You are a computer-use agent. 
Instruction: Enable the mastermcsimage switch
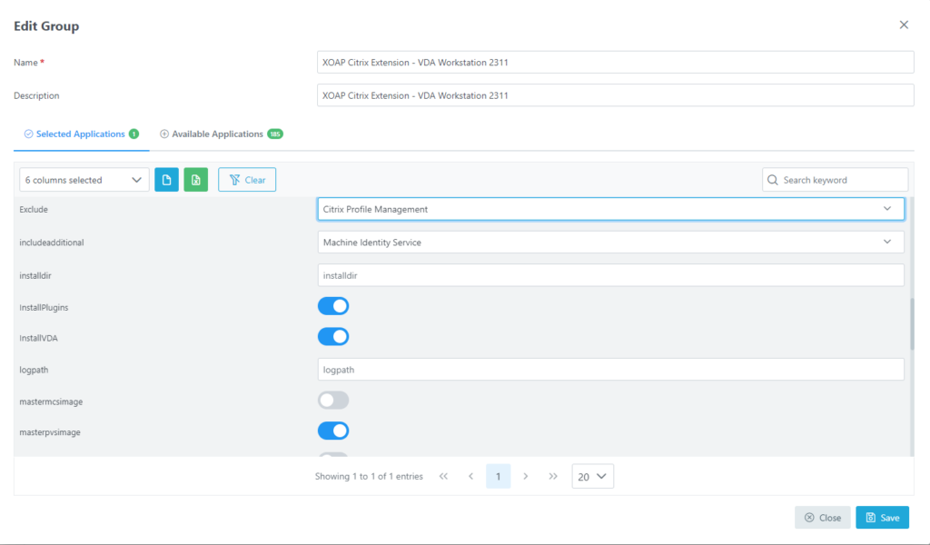[x=333, y=401]
